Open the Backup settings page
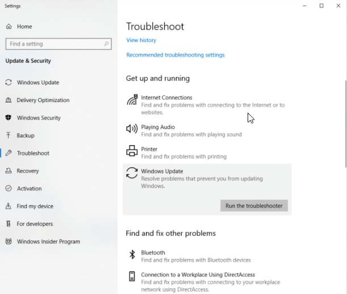This screenshot has height=294, width=347. point(25,136)
